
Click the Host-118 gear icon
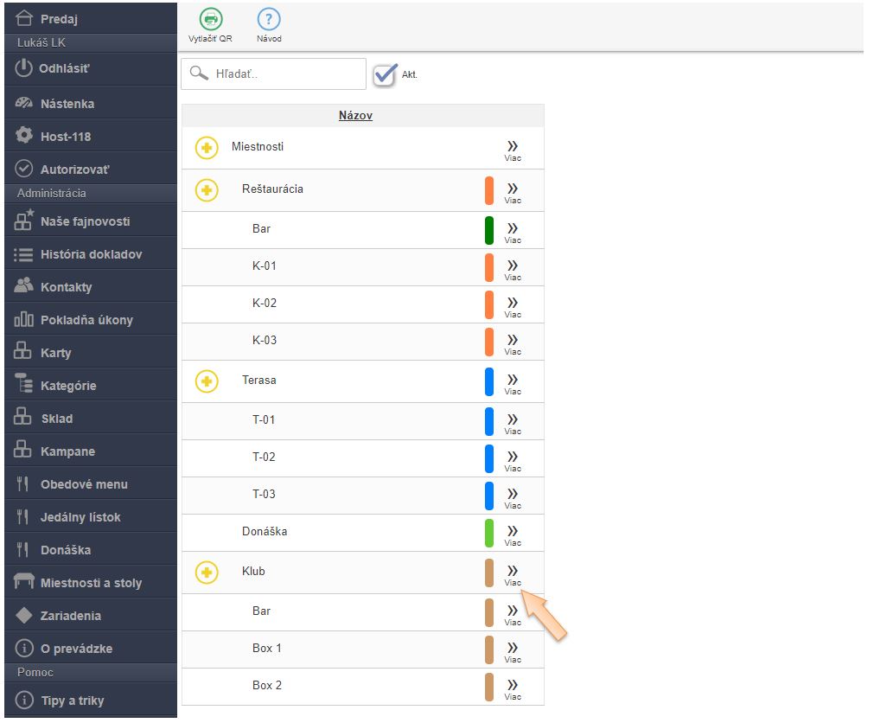[x=24, y=137]
